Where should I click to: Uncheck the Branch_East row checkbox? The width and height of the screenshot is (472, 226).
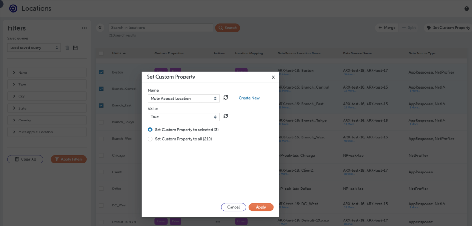[x=101, y=105]
